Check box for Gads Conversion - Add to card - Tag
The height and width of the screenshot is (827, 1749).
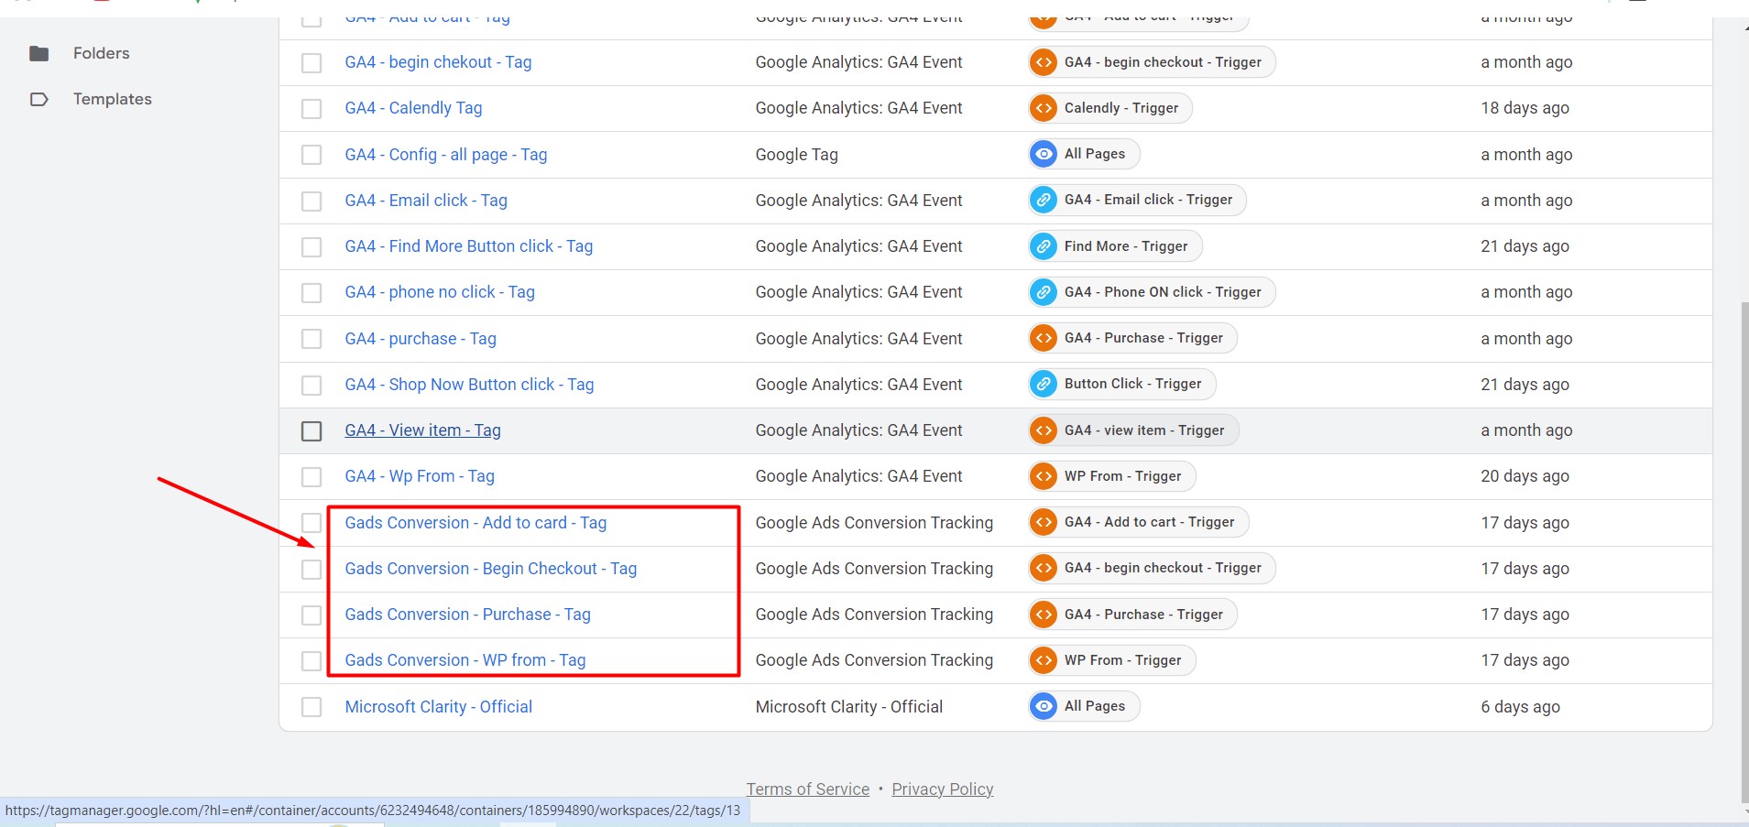[x=312, y=523]
